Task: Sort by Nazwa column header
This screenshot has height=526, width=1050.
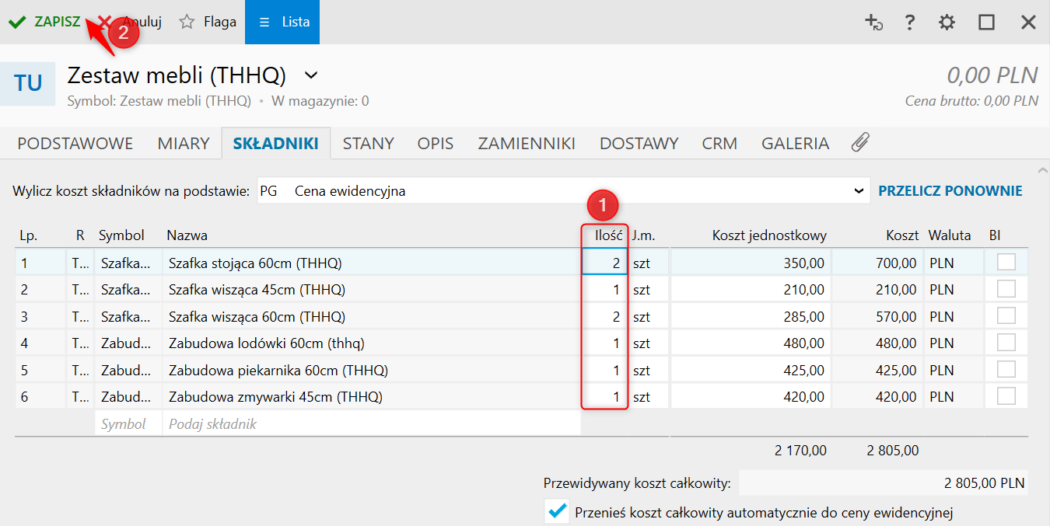Action: 187,235
